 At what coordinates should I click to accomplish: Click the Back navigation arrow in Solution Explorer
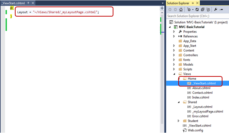(170, 10)
